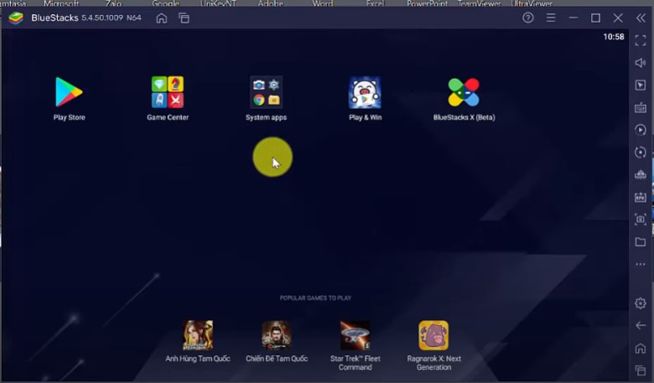The height and width of the screenshot is (383, 654).
Task: Maximize the BlueStacks window
Action: (x=595, y=18)
